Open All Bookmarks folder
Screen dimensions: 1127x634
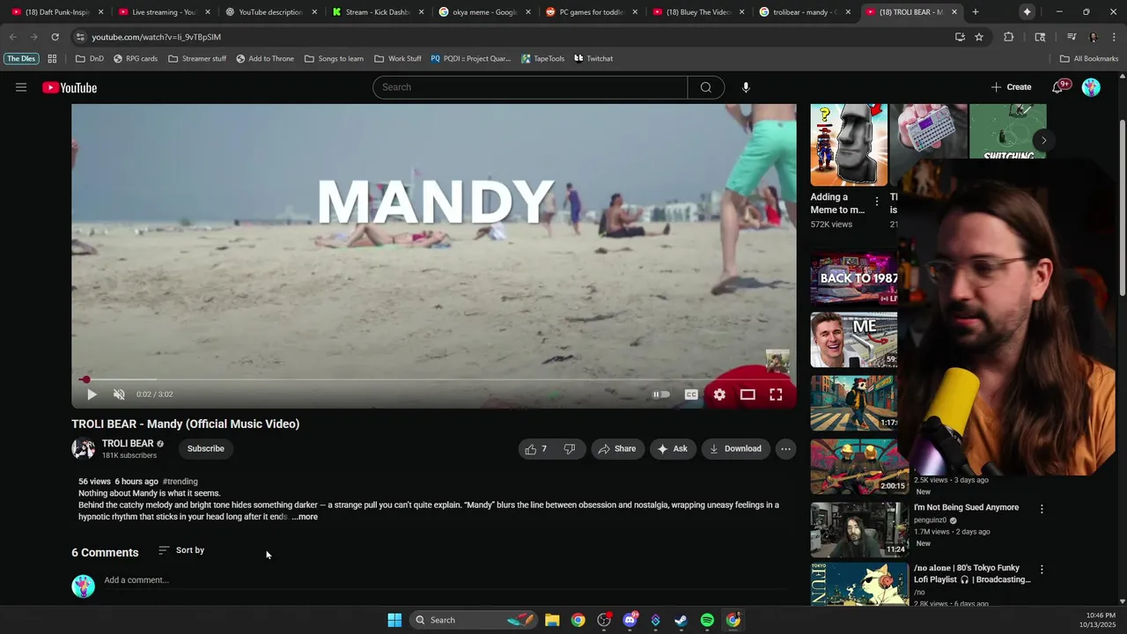[1089, 59]
